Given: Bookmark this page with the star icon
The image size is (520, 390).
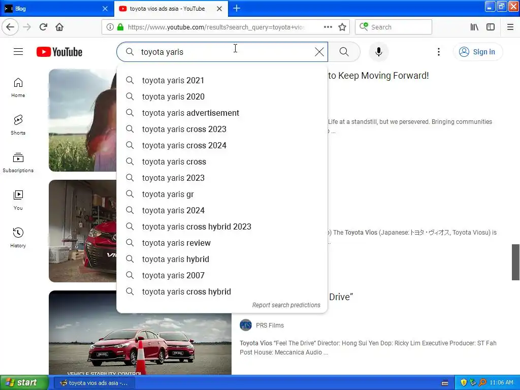Looking at the screenshot, I should 342,27.
